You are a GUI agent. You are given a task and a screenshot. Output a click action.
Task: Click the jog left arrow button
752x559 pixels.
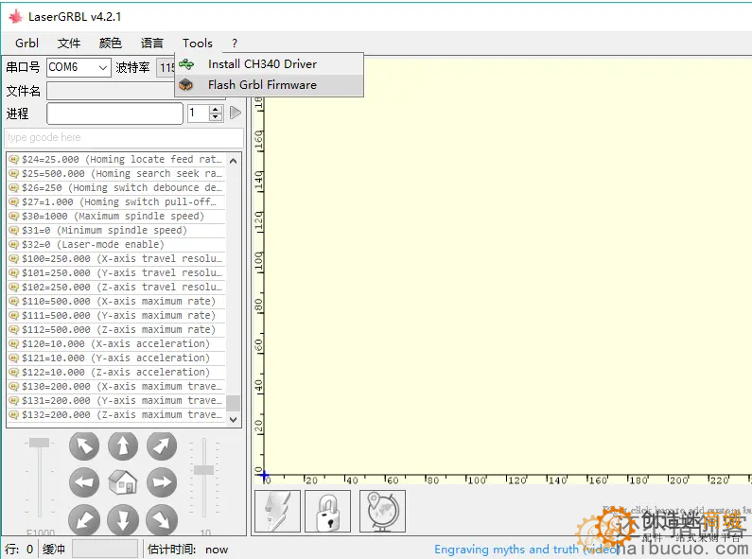click(x=84, y=482)
